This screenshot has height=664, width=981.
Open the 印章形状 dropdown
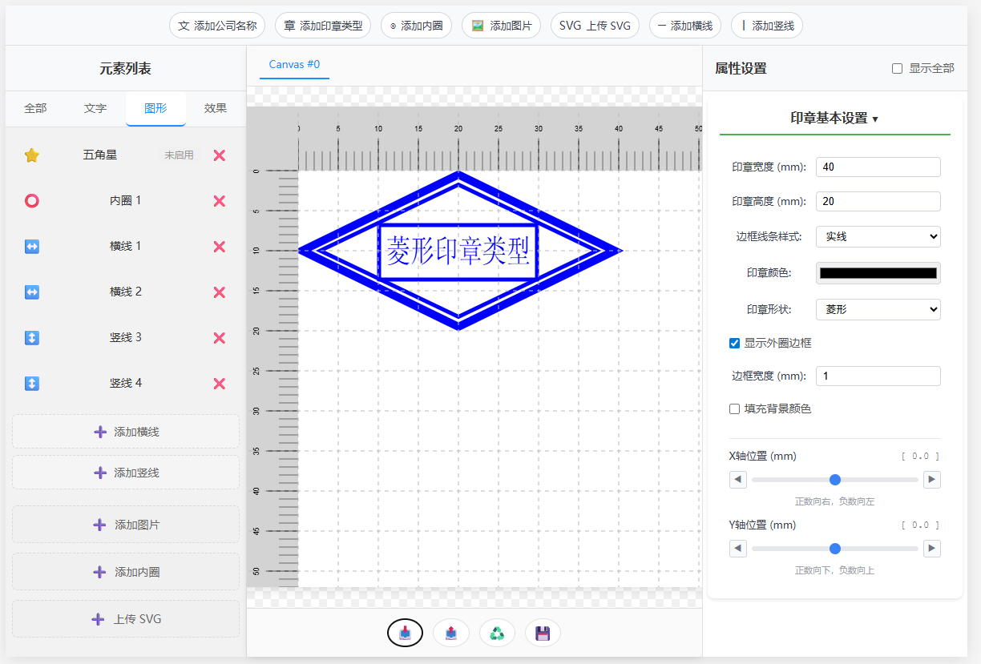click(x=878, y=309)
